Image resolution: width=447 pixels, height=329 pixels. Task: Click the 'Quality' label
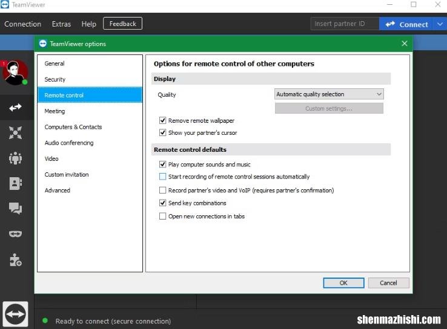pos(167,95)
